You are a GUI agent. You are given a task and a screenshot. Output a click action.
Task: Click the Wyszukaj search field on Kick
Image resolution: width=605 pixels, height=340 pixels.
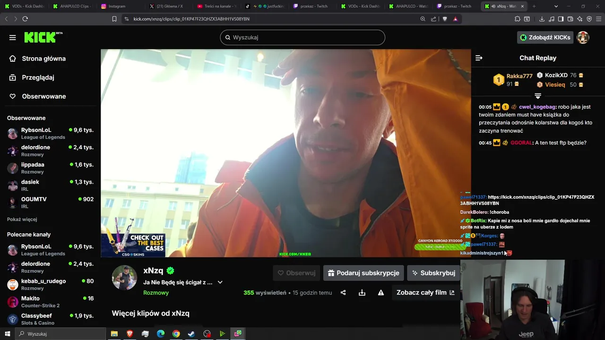click(x=302, y=37)
